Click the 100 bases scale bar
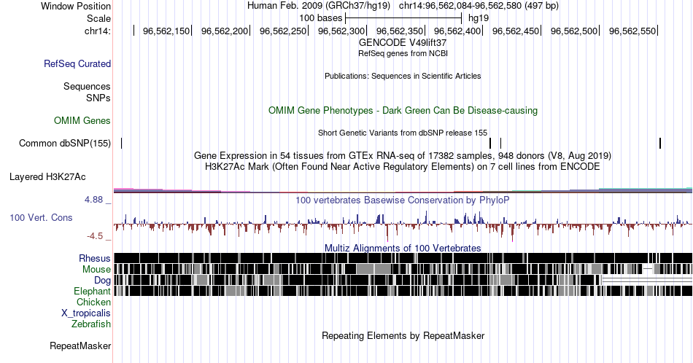 click(x=403, y=18)
